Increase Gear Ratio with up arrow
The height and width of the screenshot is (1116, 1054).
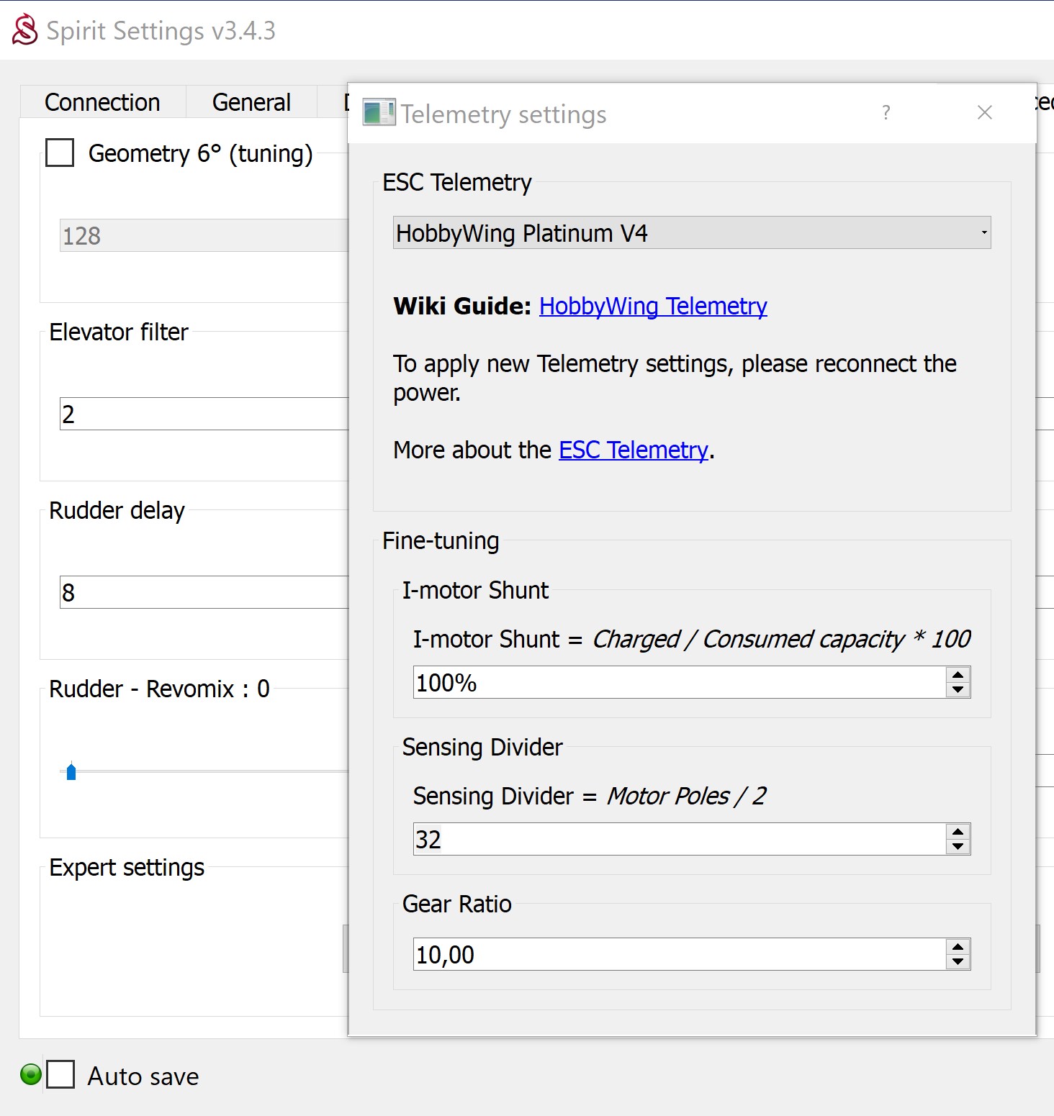pyautogui.click(x=958, y=947)
